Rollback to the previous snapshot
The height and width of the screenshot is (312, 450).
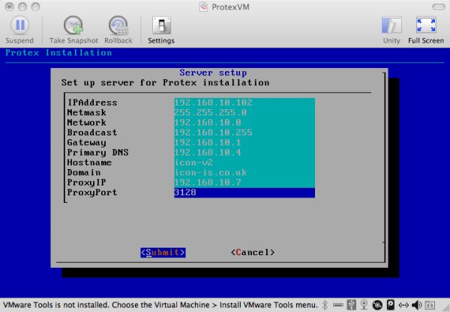point(118,30)
